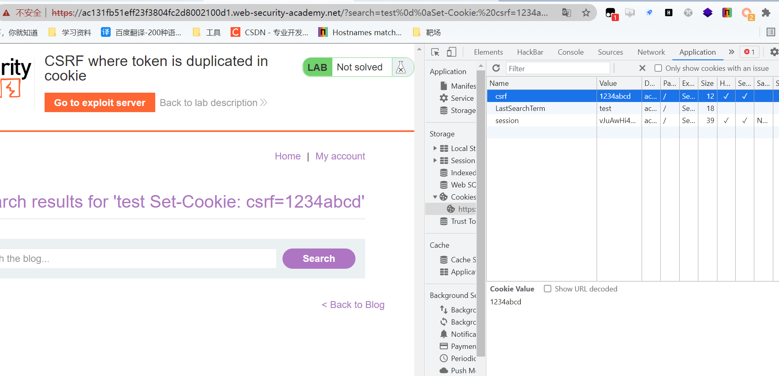
Task: Open Periodic Background Sync item
Action: 458,358
